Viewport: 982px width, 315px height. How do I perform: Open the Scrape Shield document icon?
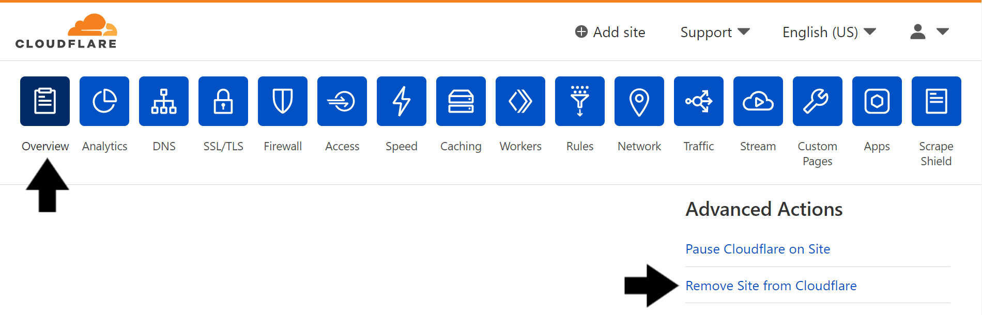pos(937,101)
